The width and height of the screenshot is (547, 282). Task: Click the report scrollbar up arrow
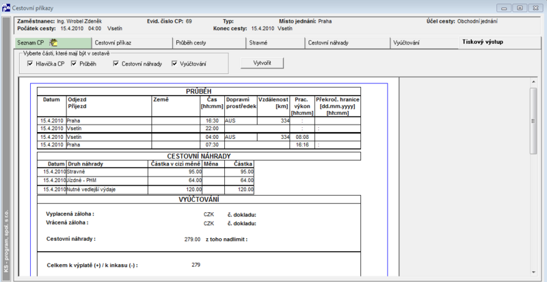[x=533, y=82]
